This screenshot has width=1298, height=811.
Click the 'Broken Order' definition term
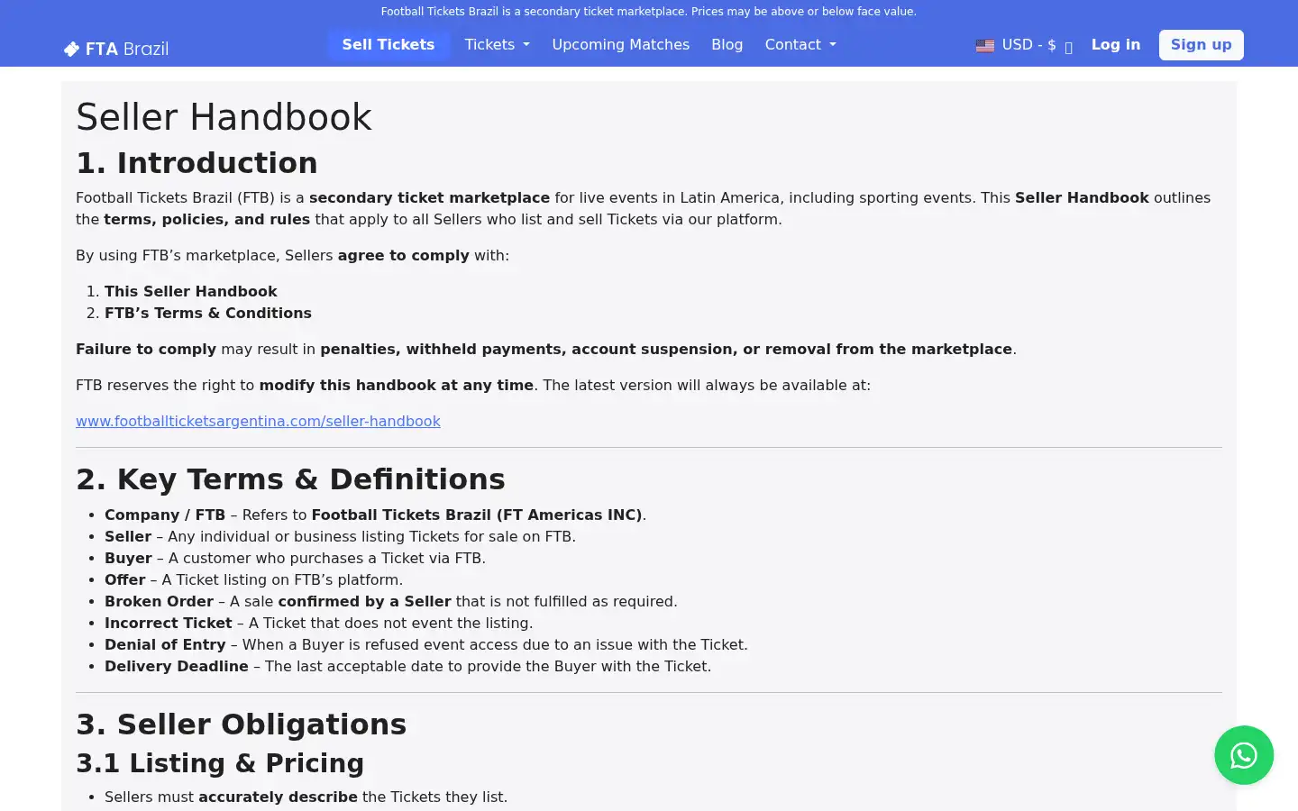point(159,601)
